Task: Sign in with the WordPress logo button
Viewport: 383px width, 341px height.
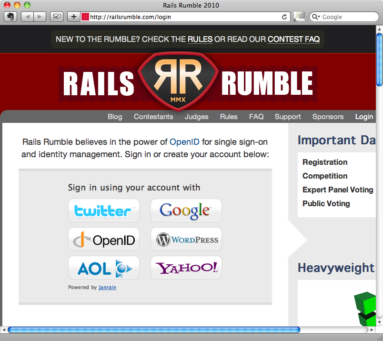Action: (x=186, y=239)
